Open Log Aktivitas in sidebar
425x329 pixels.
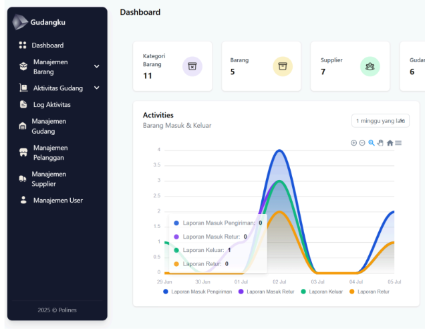(x=51, y=104)
